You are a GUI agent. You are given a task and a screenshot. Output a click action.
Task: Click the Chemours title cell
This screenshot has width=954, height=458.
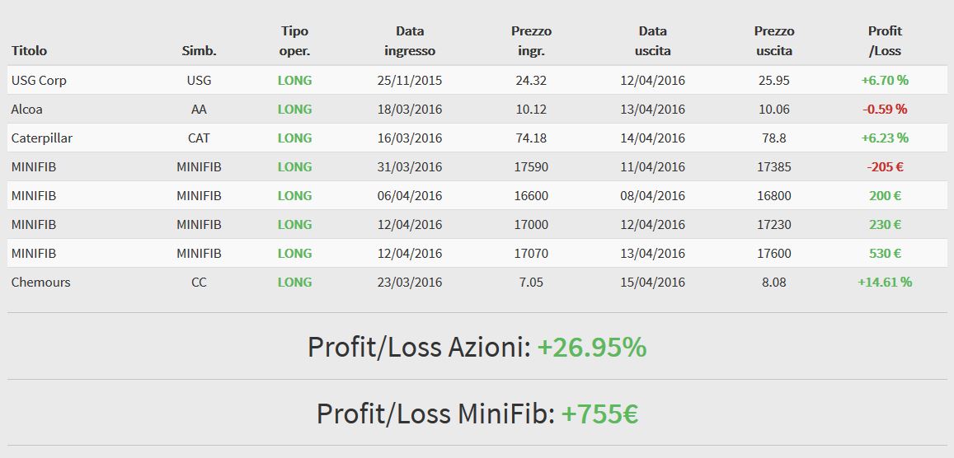40,283
